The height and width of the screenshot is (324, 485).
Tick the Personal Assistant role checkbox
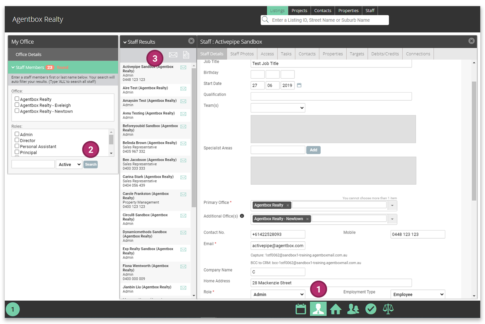17,146
